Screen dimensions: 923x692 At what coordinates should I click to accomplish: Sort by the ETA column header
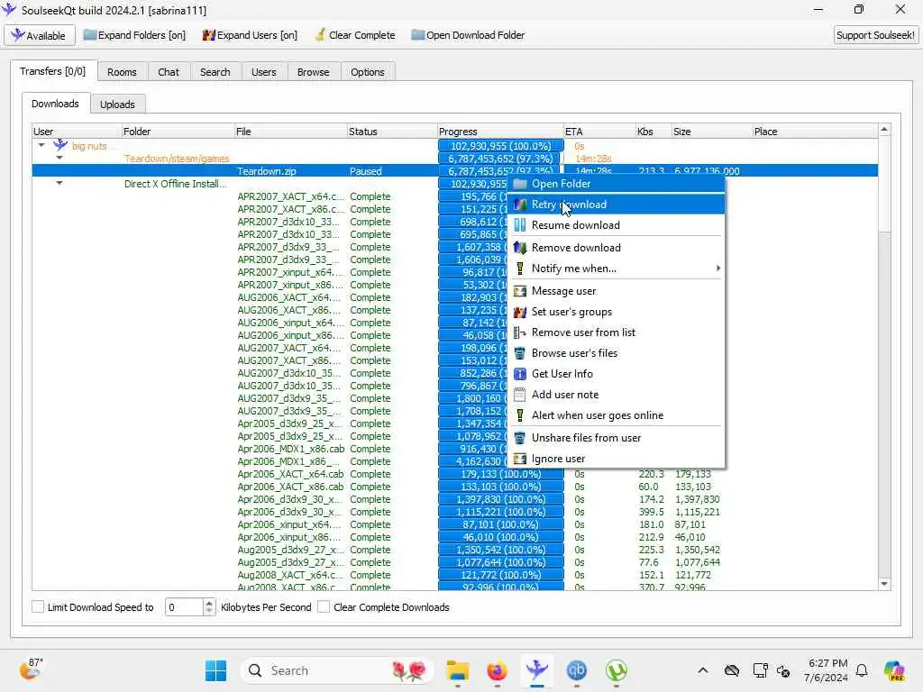click(x=599, y=132)
